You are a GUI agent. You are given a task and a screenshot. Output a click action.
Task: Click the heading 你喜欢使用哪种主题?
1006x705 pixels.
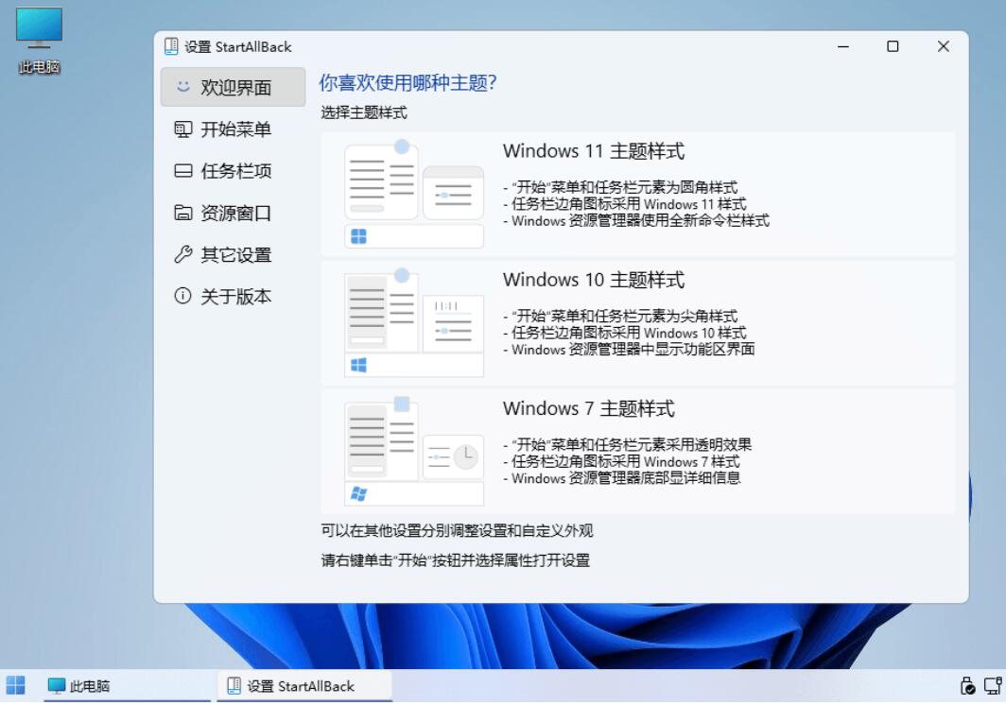click(x=408, y=83)
